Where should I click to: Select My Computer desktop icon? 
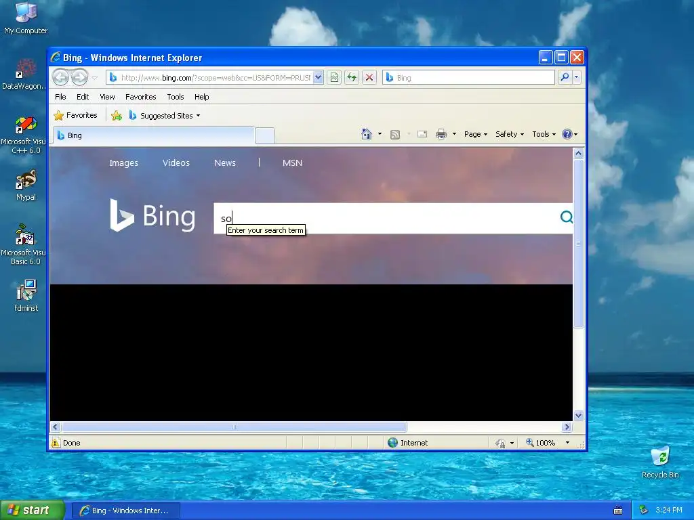(x=26, y=18)
